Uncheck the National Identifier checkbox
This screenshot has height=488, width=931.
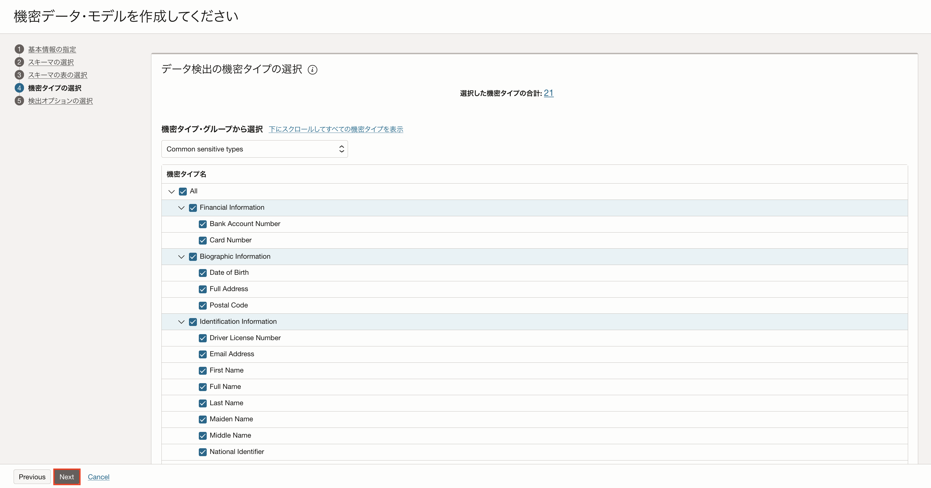[203, 452]
